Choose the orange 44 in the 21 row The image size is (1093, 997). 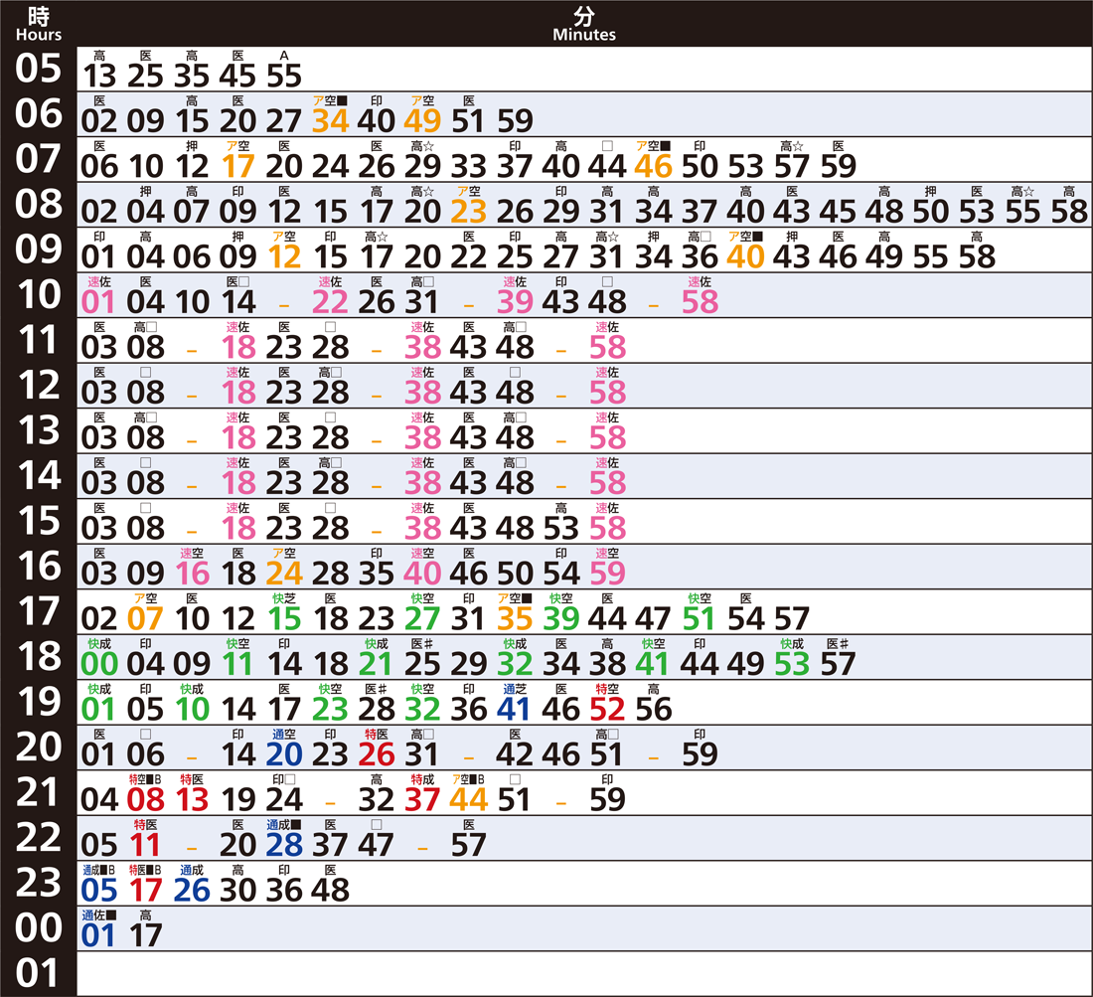click(468, 799)
